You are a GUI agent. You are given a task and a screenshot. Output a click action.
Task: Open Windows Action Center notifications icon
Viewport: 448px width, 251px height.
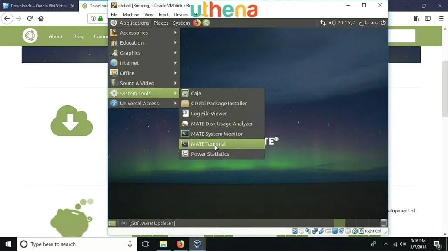pyautogui.click(x=437, y=244)
